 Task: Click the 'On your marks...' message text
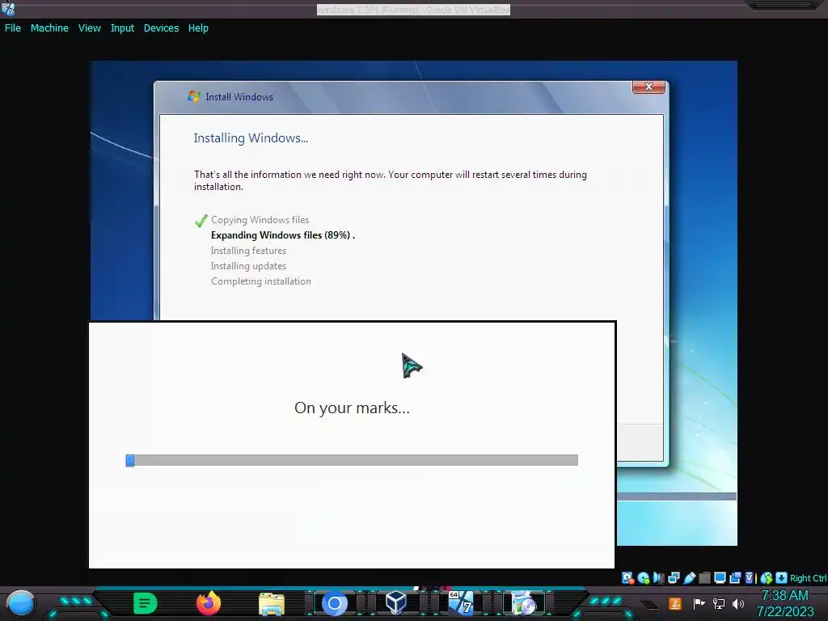(x=352, y=408)
